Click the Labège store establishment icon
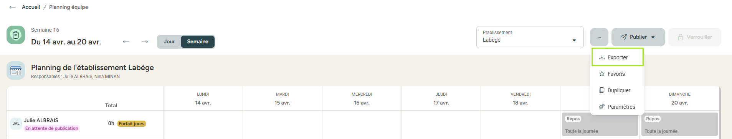Image resolution: width=732 pixels, height=139 pixels. pos(16,70)
